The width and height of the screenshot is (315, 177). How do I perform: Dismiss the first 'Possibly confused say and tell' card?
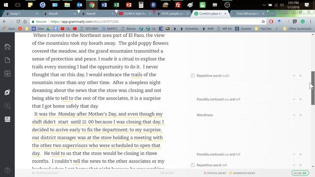pos(300,99)
